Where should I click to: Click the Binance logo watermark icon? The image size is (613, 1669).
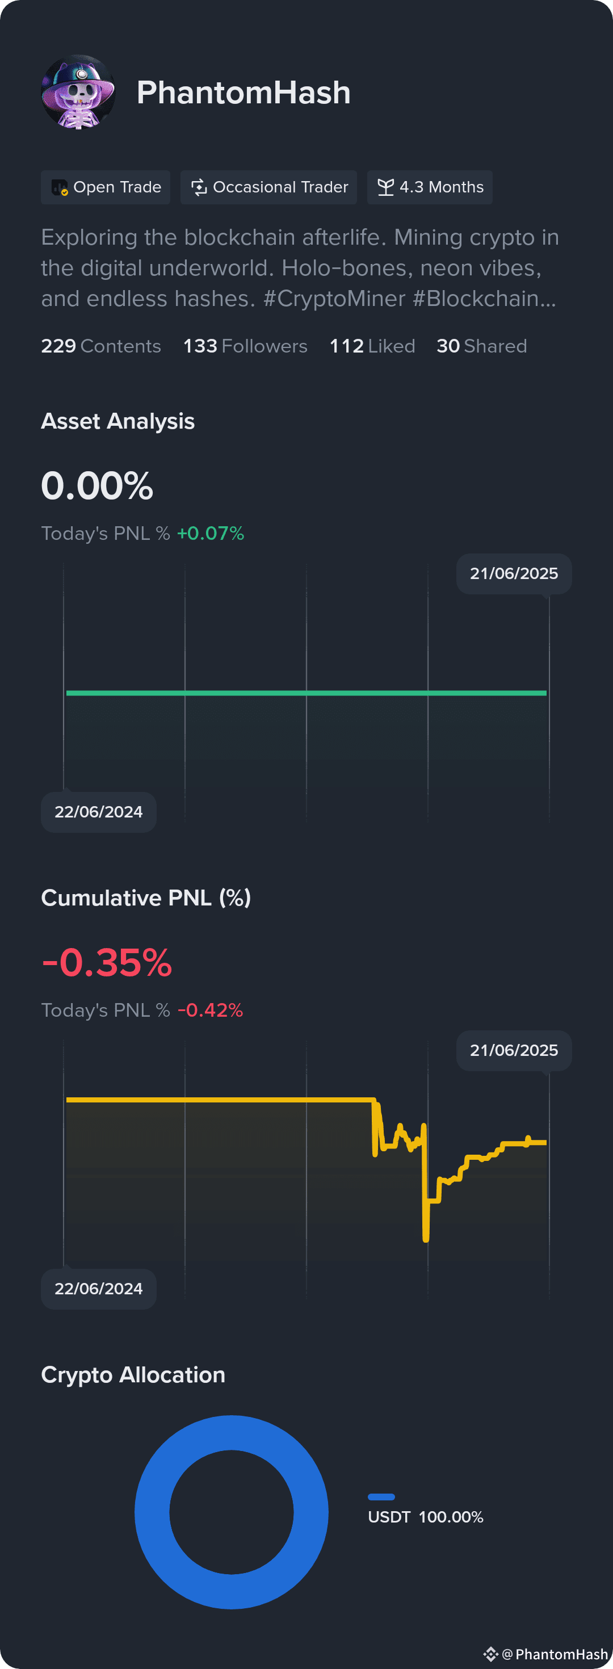pos(490,1654)
